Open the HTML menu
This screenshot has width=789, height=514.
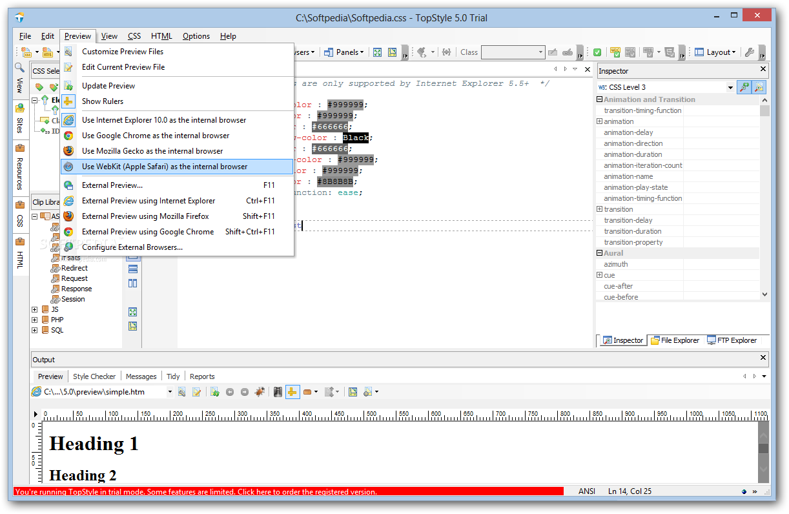tap(161, 36)
